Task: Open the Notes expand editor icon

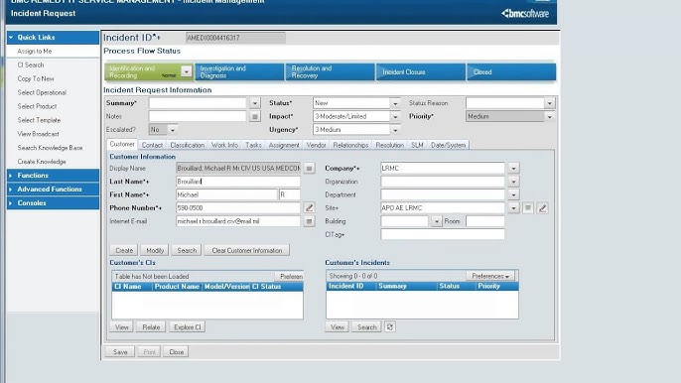Action: click(x=255, y=116)
